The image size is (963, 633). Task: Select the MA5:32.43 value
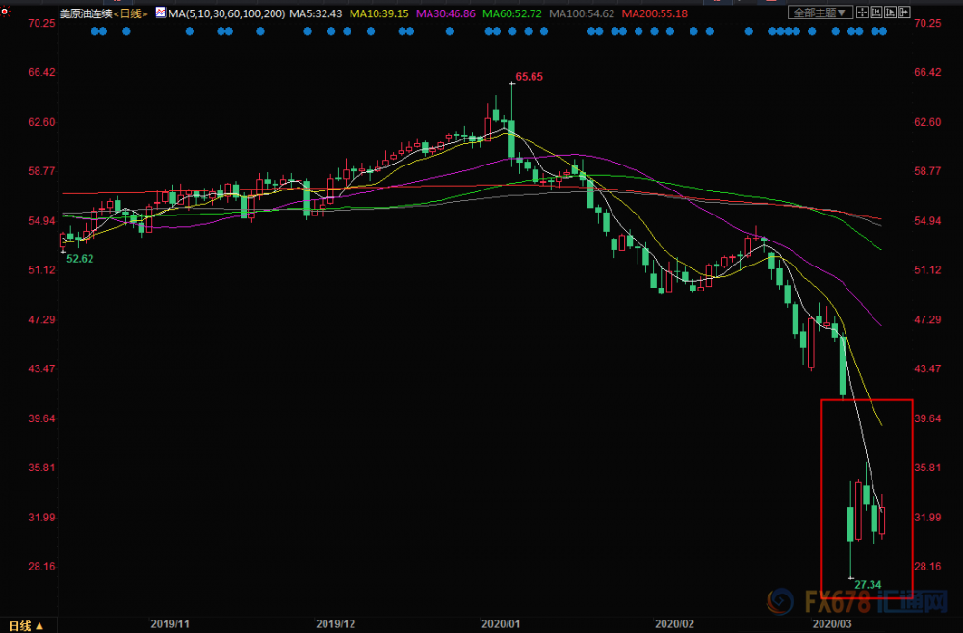point(316,13)
